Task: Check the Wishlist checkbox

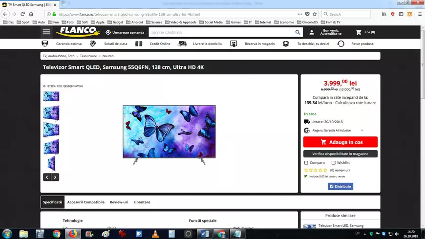Action: (333, 163)
